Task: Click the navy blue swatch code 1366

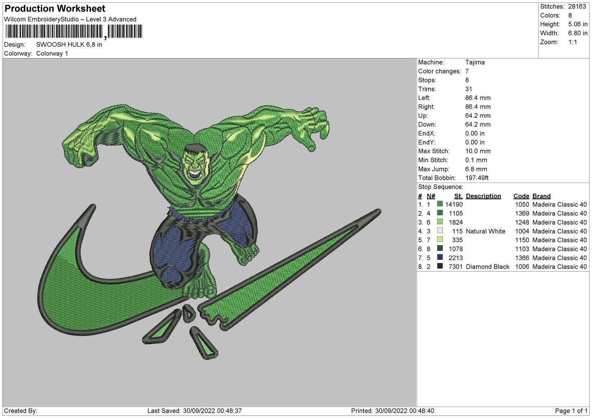Action: coord(440,258)
